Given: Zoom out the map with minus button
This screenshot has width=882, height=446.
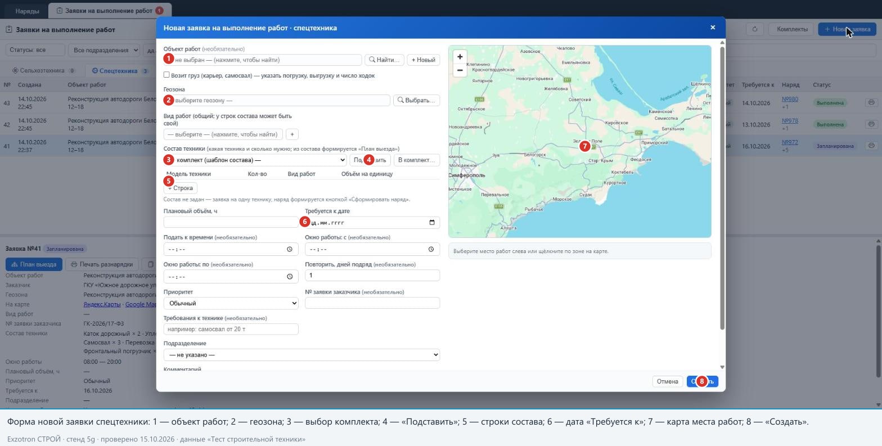Looking at the screenshot, I should [x=460, y=70].
